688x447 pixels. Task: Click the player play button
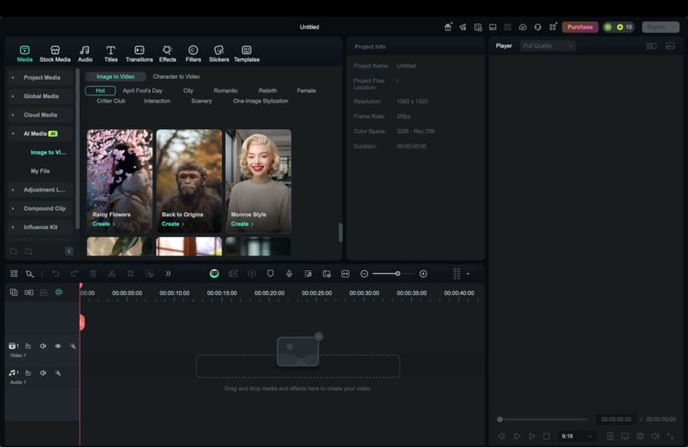pyautogui.click(x=532, y=436)
